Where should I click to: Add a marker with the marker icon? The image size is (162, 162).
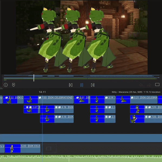point(13,85)
